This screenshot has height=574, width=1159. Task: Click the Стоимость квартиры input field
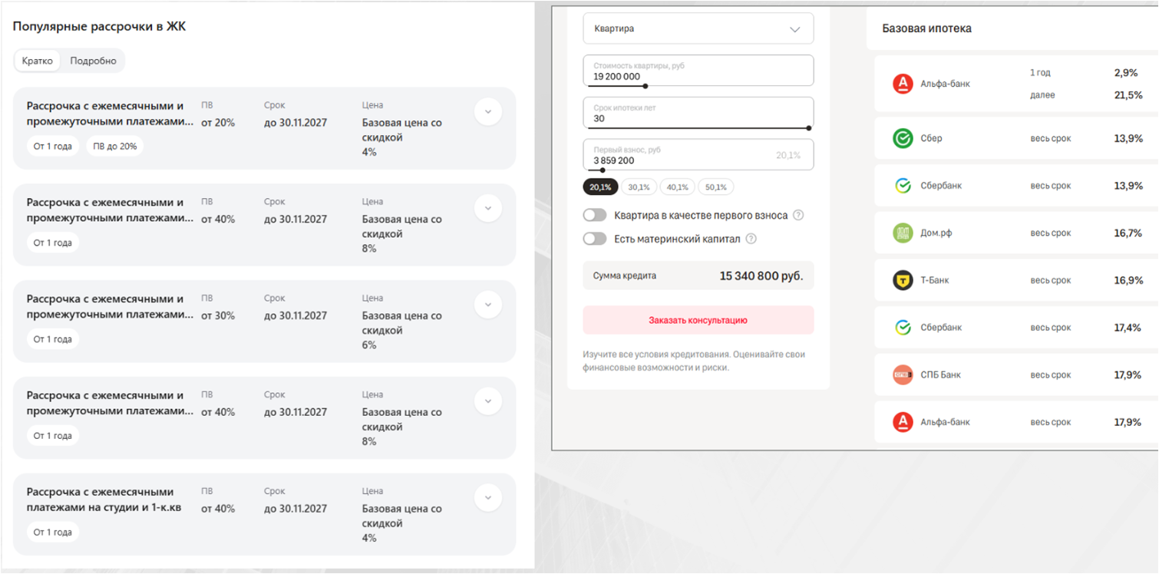point(698,71)
